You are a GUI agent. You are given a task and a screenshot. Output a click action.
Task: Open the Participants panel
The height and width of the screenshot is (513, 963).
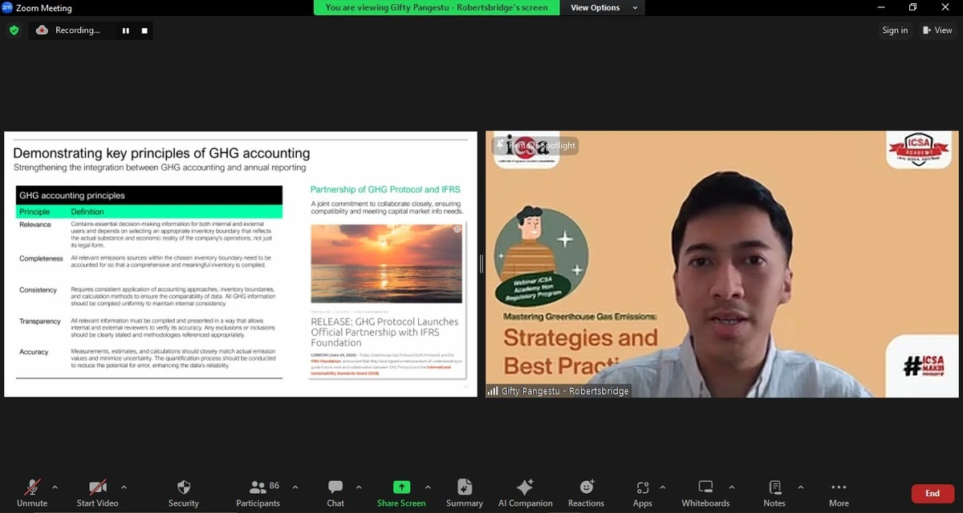tap(258, 492)
